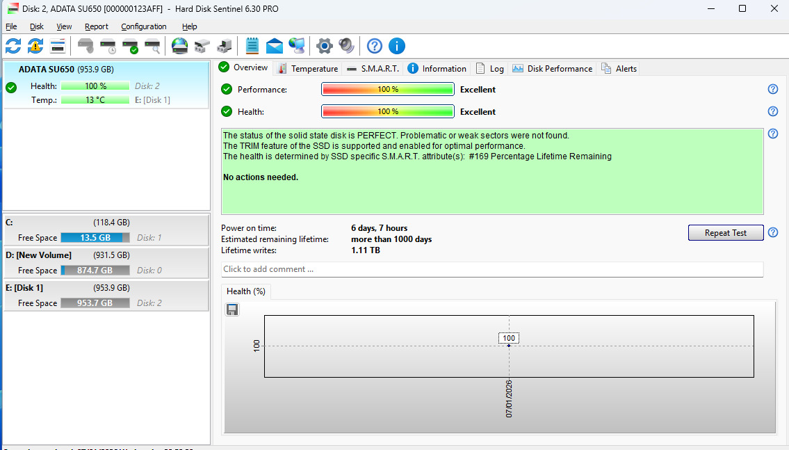
Task: Switch to the Overview tab
Action: [x=244, y=67]
